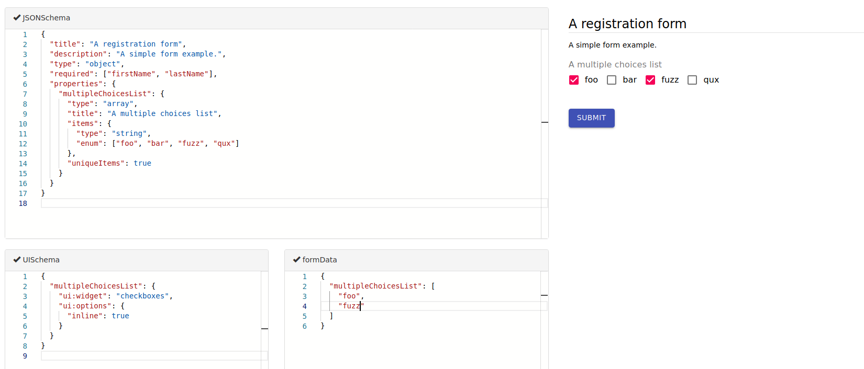Image resolution: width=864 pixels, height=369 pixels.
Task: Click the formData panel header
Action: click(x=416, y=260)
